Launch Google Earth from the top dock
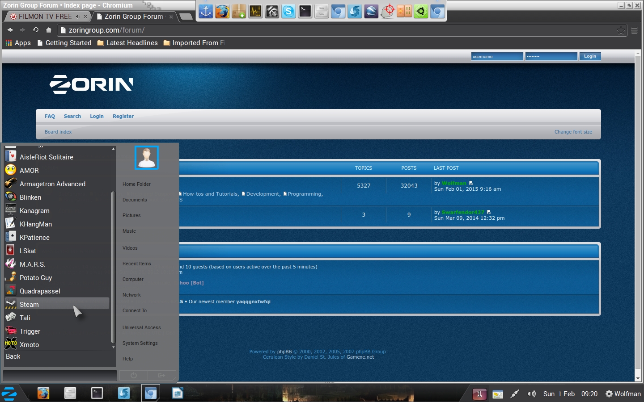Image resolution: width=644 pixels, height=402 pixels. point(371,11)
